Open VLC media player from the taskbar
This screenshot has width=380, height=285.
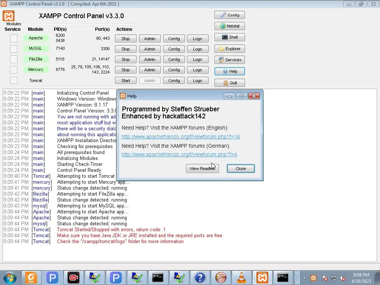click(241, 278)
